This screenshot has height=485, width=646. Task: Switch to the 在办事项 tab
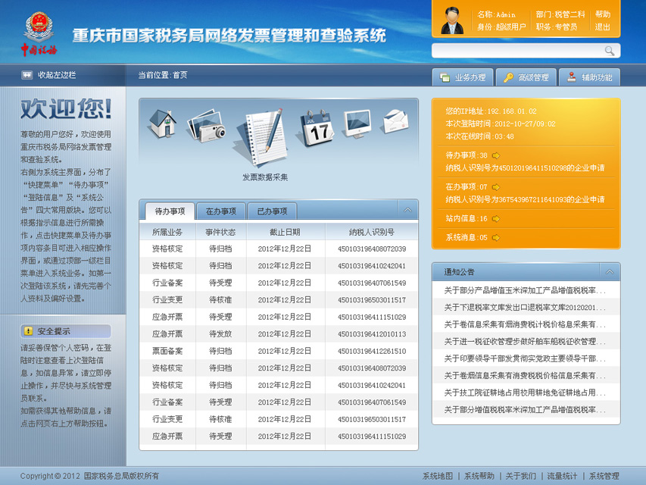tap(221, 211)
